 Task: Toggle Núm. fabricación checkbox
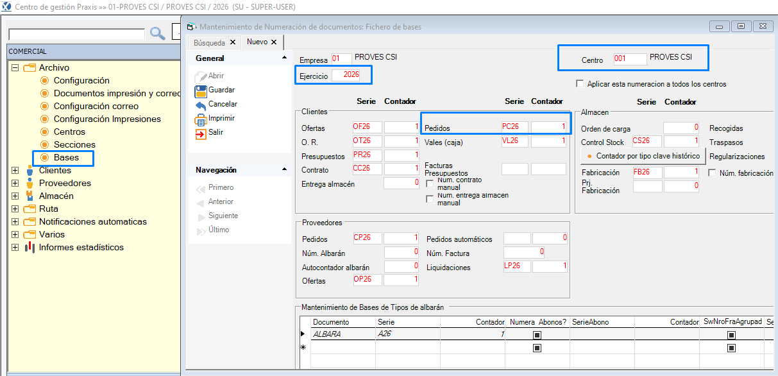[x=712, y=173]
